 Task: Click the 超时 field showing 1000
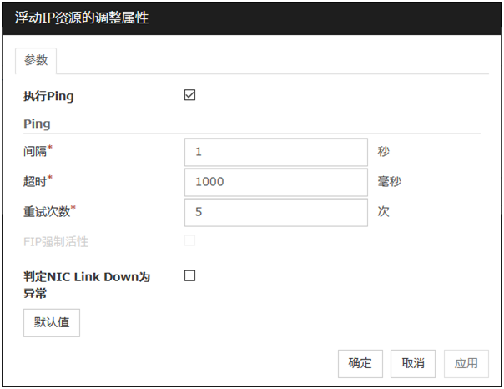(x=275, y=181)
